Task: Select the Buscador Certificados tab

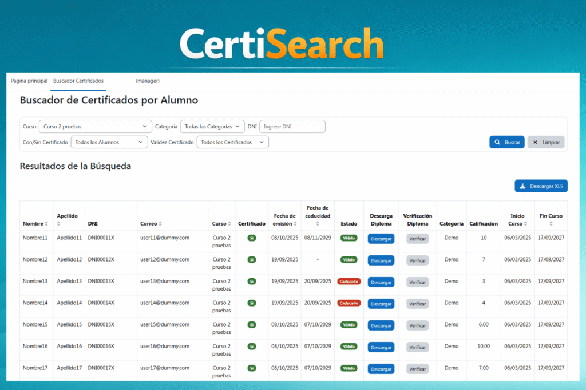Action: (x=78, y=81)
